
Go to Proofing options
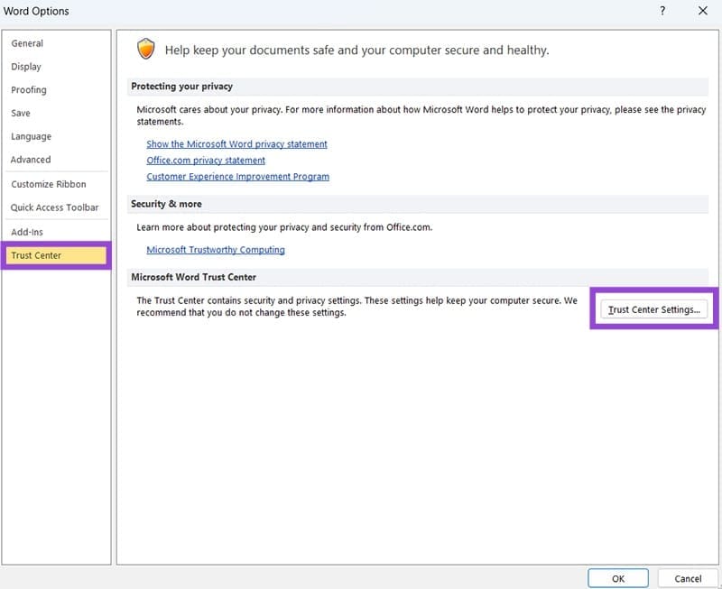pos(29,89)
